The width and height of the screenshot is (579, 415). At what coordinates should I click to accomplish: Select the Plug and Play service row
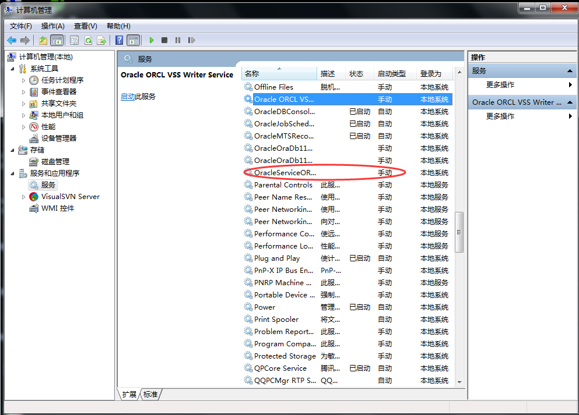coord(348,258)
